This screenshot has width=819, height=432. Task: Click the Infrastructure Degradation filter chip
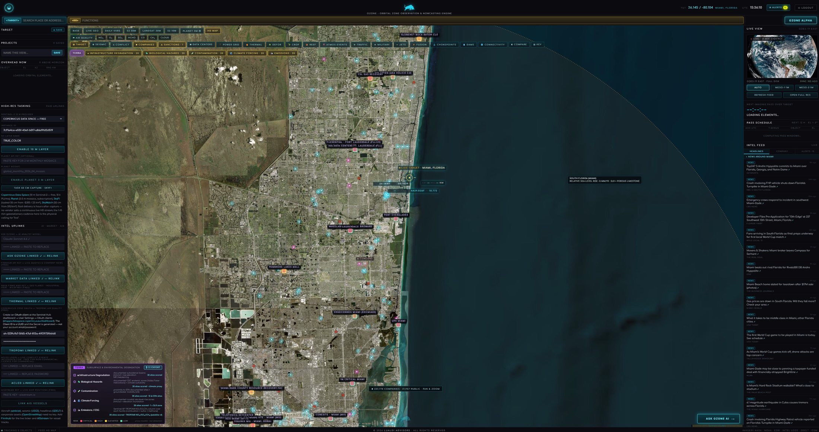113,53
